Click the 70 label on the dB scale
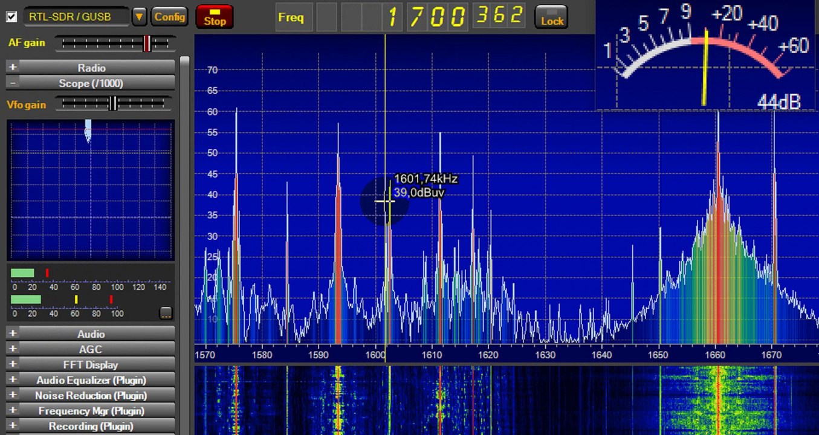Viewport: 819px width, 435px height. pyautogui.click(x=212, y=70)
